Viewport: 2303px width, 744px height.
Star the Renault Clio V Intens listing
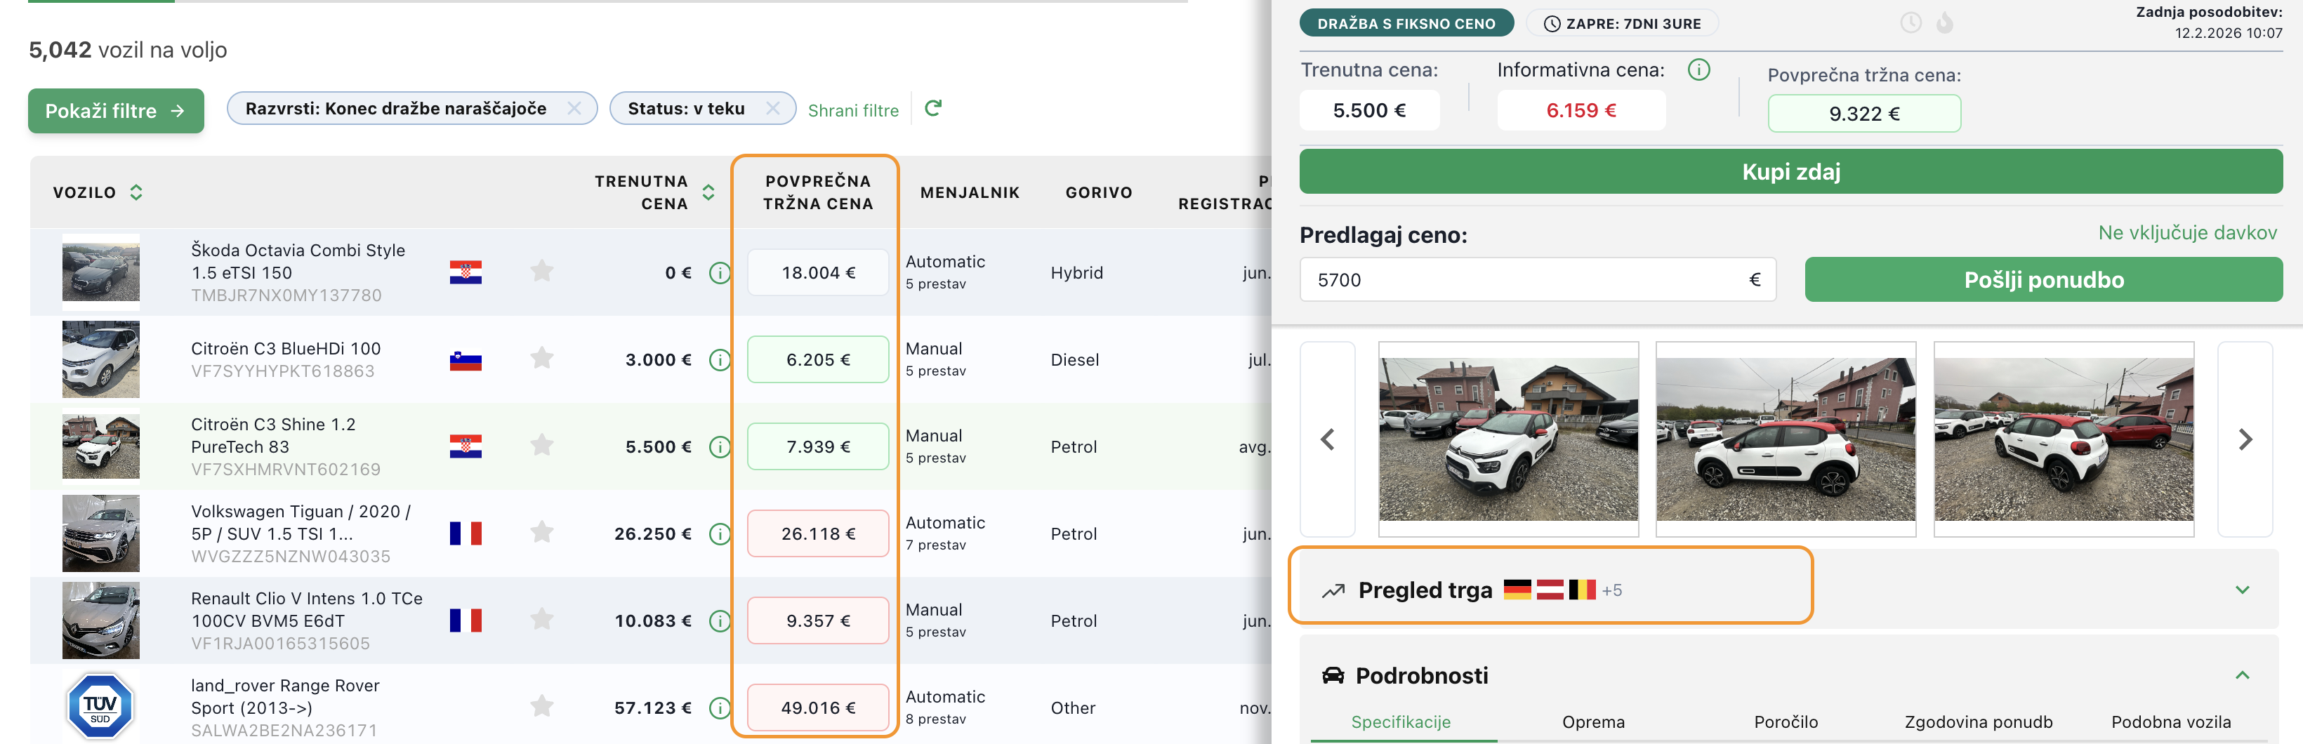point(542,619)
